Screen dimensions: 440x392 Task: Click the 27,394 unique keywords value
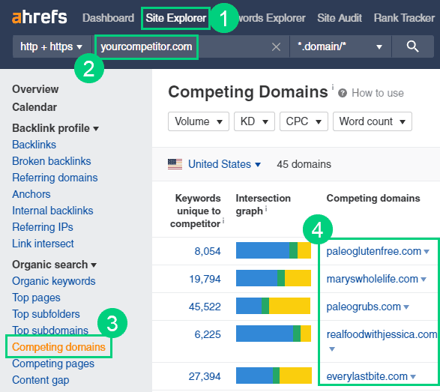205,376
